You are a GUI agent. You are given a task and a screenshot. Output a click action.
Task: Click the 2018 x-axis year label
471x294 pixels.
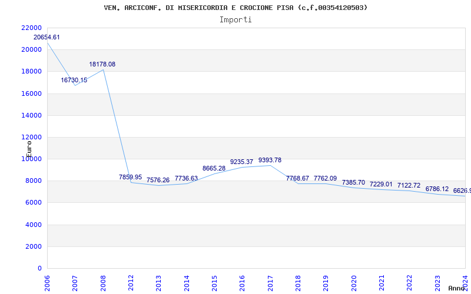click(x=298, y=283)
